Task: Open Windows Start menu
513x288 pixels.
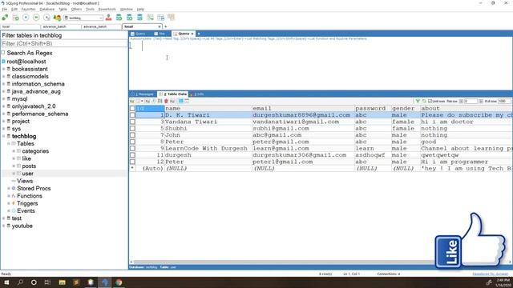Action: pyautogui.click(x=6, y=282)
